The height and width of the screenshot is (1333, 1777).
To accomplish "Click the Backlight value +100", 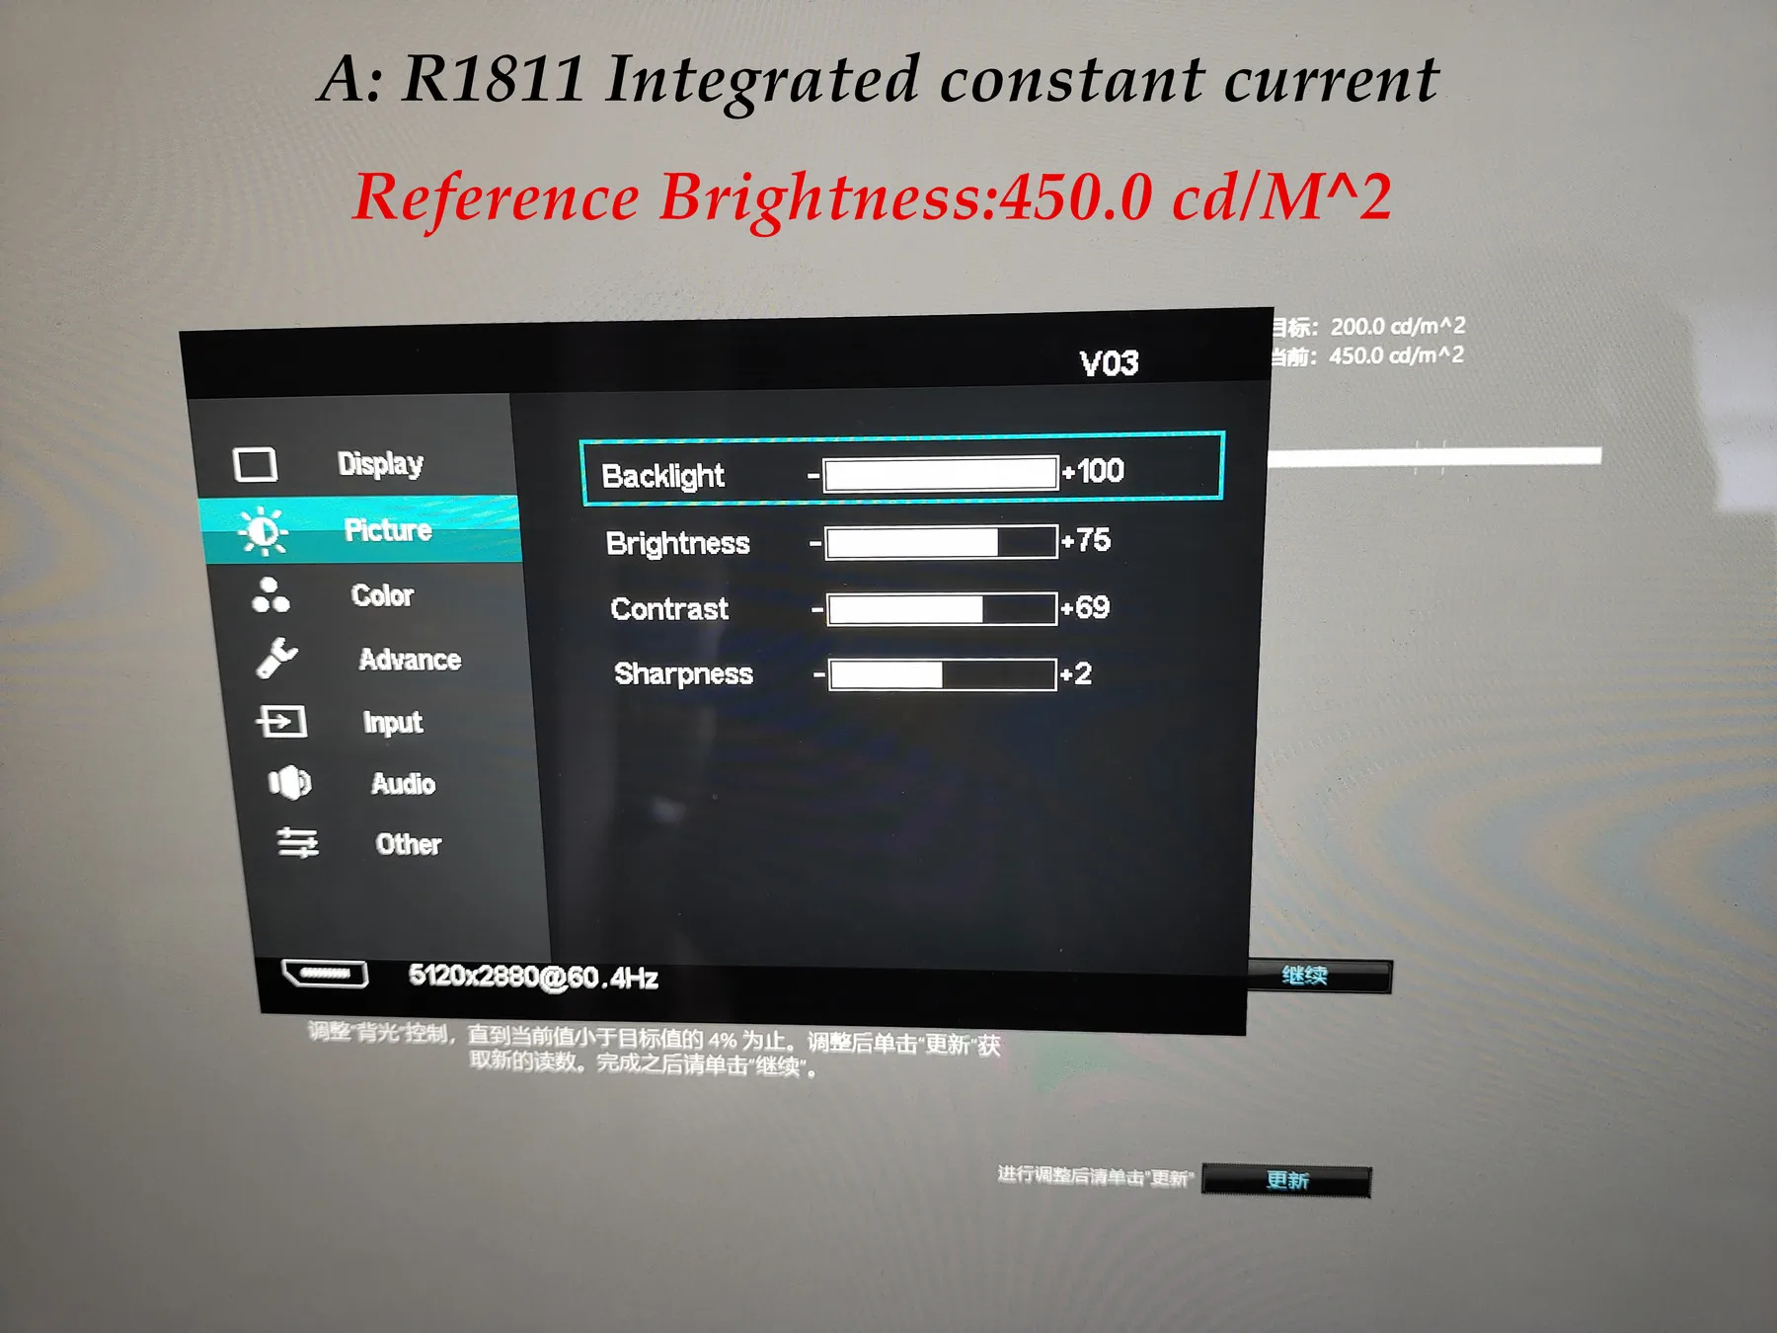I will 1093,471.
